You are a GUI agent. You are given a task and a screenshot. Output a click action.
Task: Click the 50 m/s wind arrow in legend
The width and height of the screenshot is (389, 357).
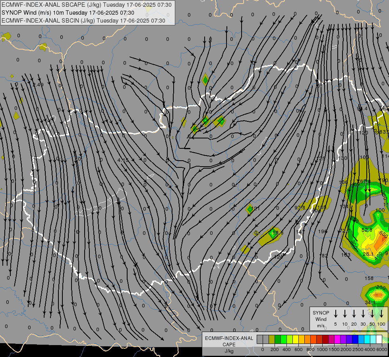372,314
